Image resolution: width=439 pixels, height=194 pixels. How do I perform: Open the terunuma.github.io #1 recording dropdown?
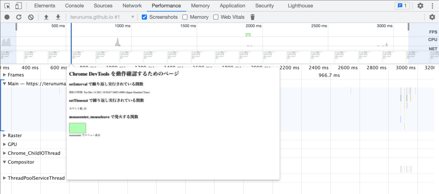pyautogui.click(x=102, y=17)
